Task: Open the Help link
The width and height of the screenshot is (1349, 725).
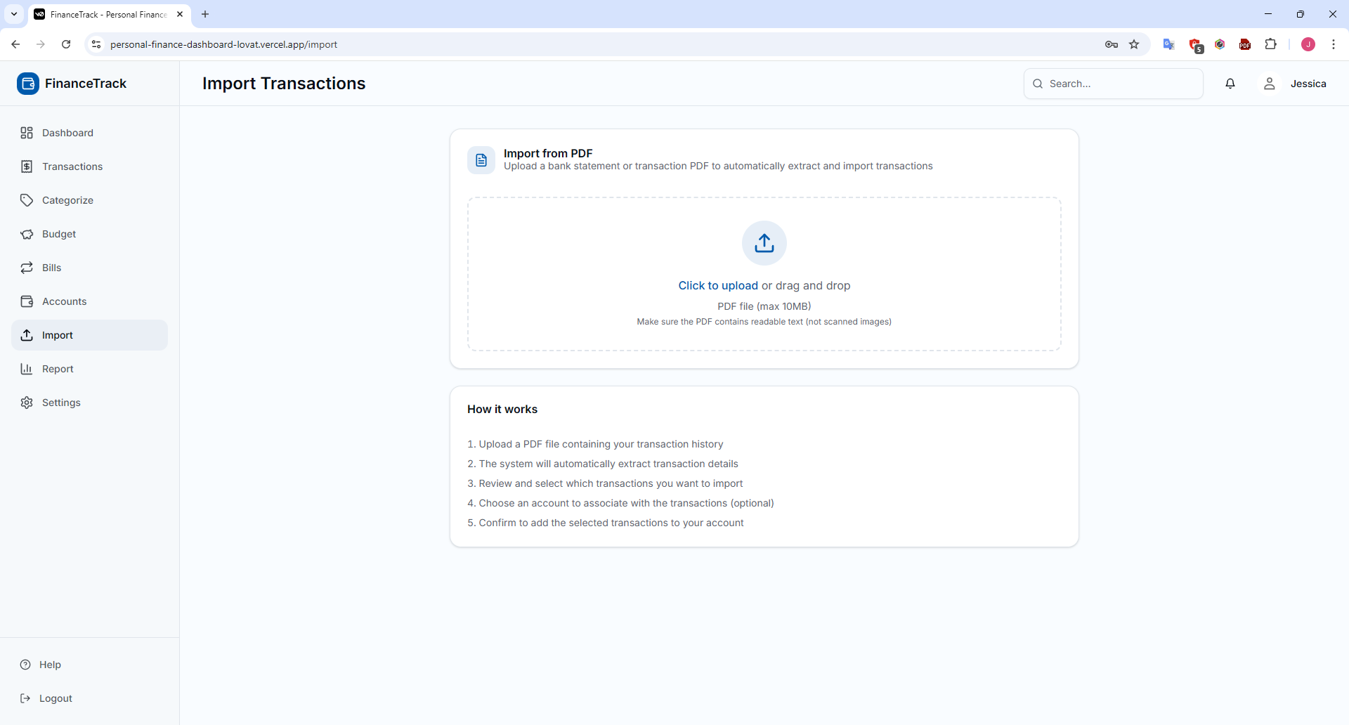Action: tap(50, 665)
